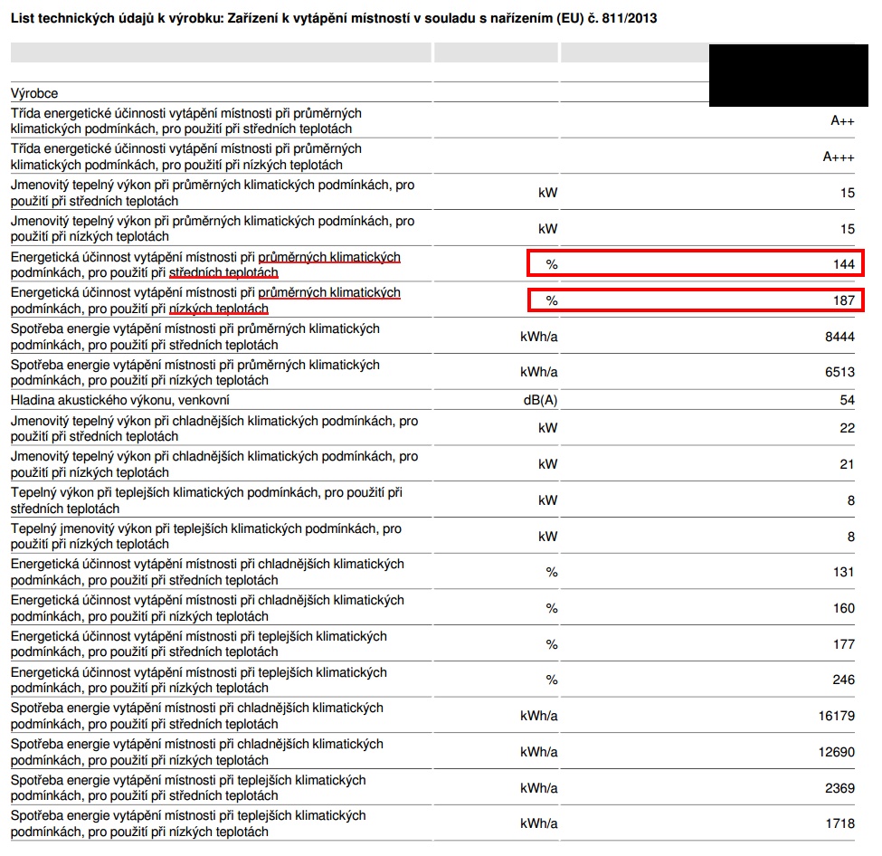Click the energy class value A+++
The height and width of the screenshot is (856, 882).
838,157
